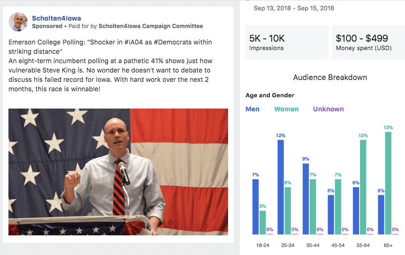Select the 12% men bar for 25-34

point(281,187)
